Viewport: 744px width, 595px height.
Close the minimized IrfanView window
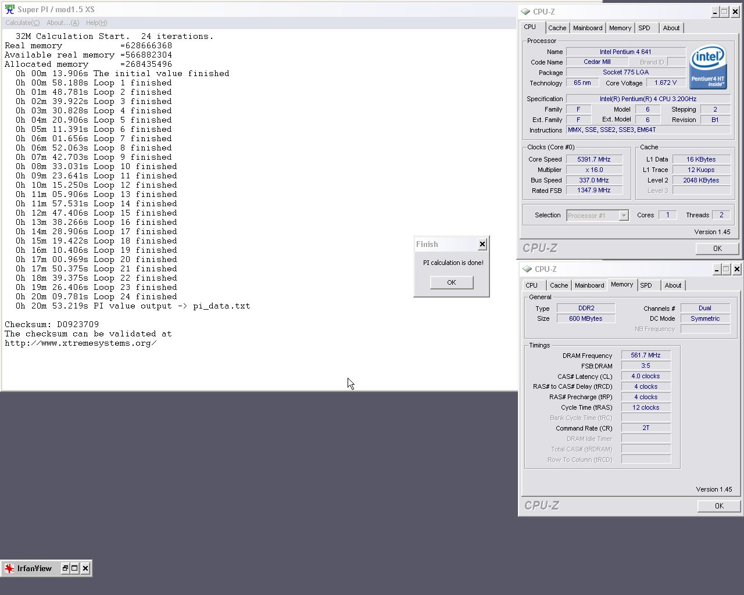(85, 568)
